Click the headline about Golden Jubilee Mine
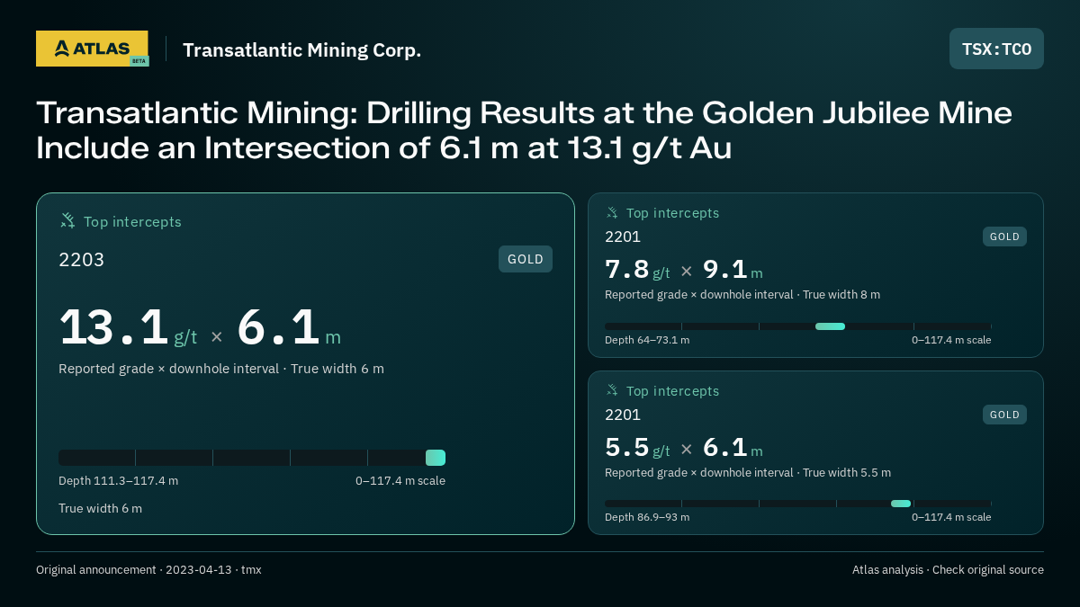Viewport: 1080px width, 607px height. pyautogui.click(x=524, y=130)
